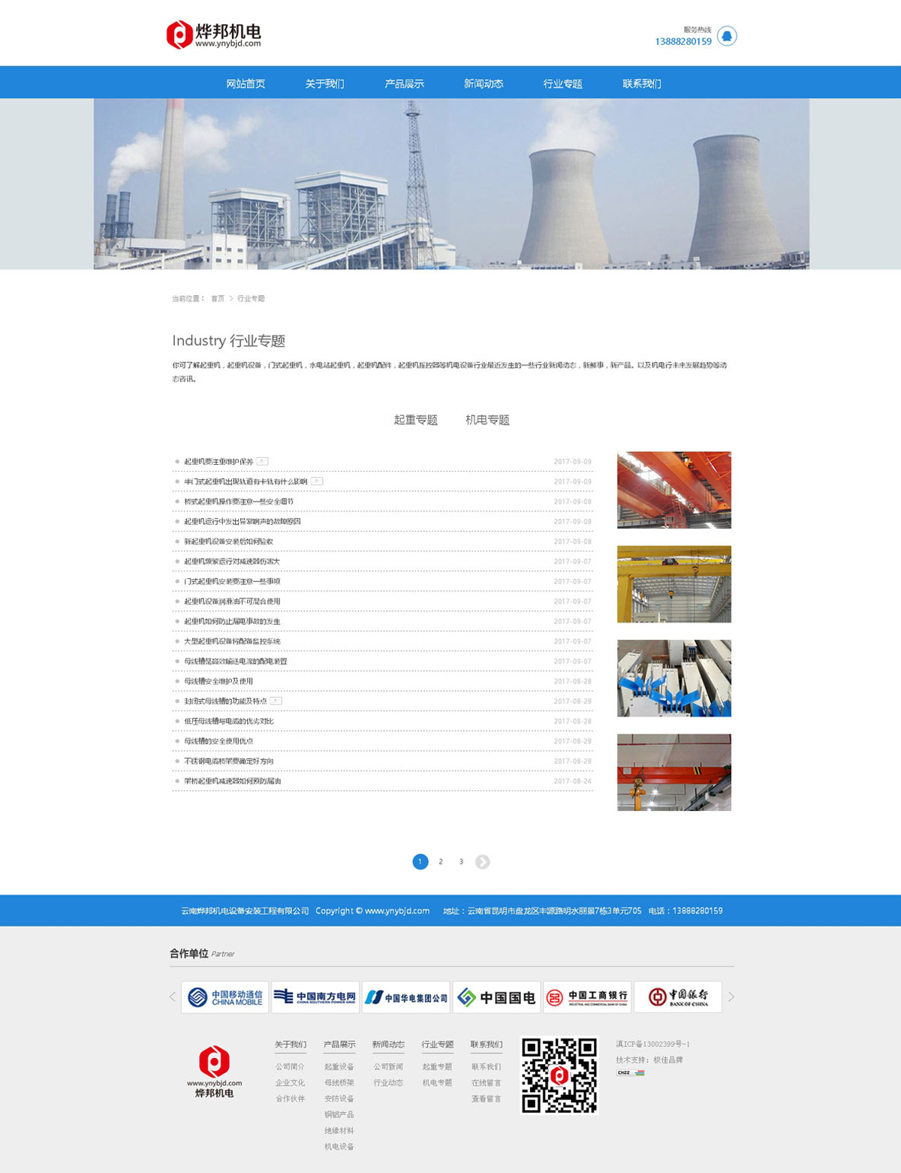This screenshot has height=1173, width=901.
Task: Open article 半门式起重机出现轨道有卡轨有什么影响
Action: click(246, 481)
